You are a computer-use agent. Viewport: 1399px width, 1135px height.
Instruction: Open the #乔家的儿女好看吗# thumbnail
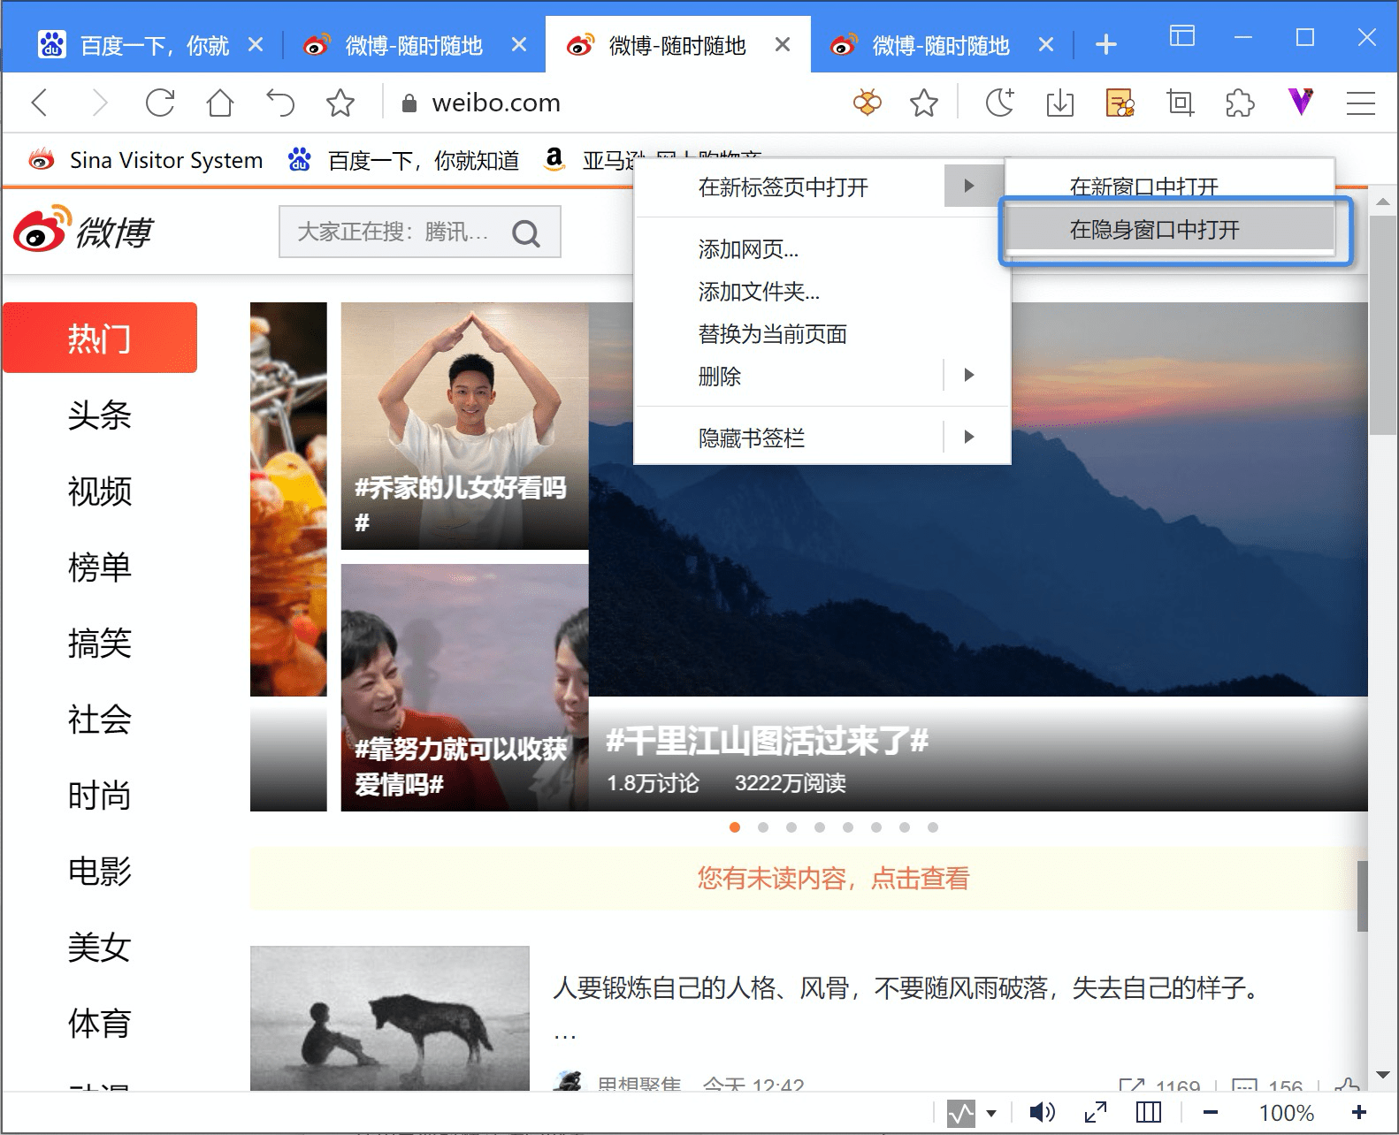click(x=464, y=426)
